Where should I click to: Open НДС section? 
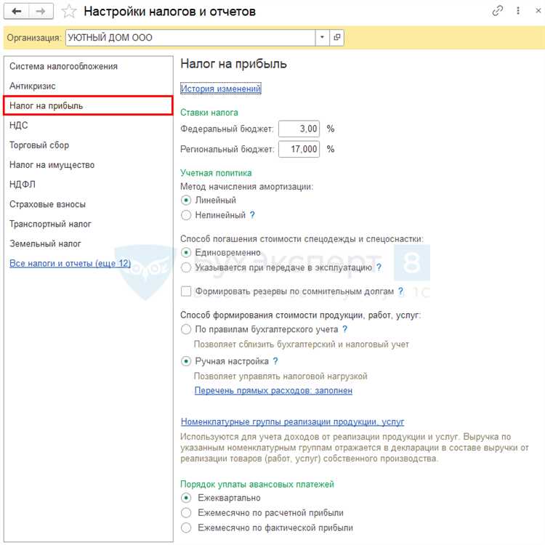(88, 125)
